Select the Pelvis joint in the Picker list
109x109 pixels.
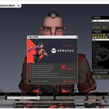click(x=95, y=42)
